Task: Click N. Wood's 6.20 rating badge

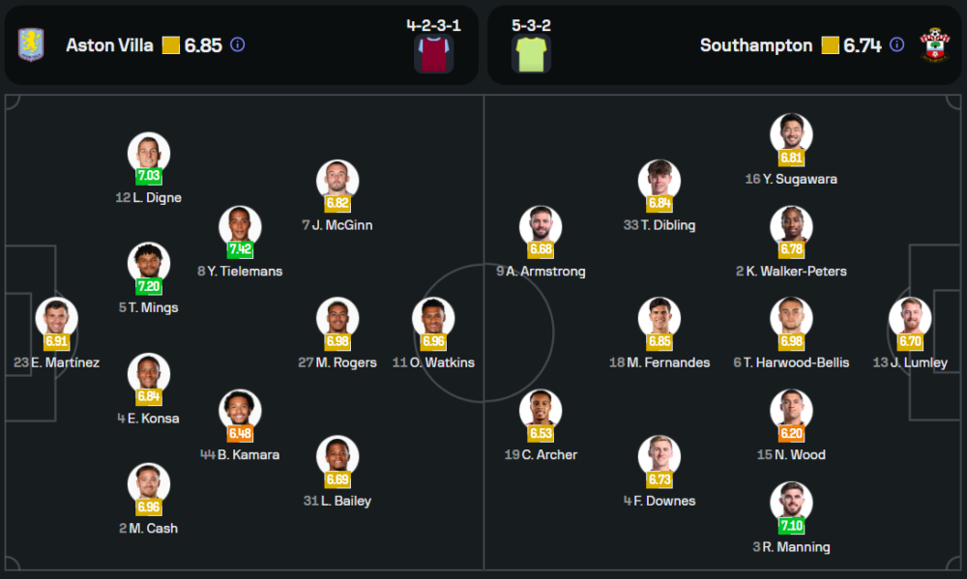Action: coord(791,433)
